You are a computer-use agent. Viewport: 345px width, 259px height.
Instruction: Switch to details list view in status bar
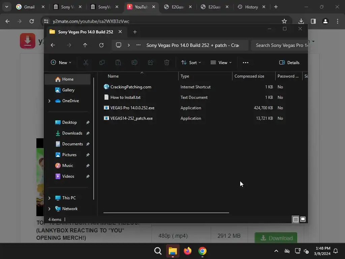pyautogui.click(x=295, y=219)
